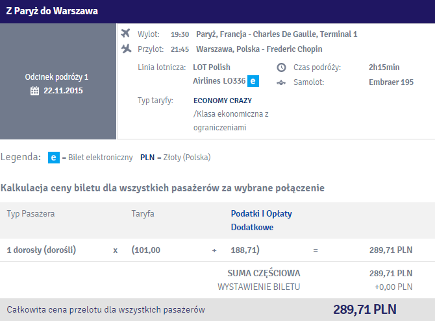
Task: Select the Odcinek podróży 1 segment panel
Action: coord(58,81)
